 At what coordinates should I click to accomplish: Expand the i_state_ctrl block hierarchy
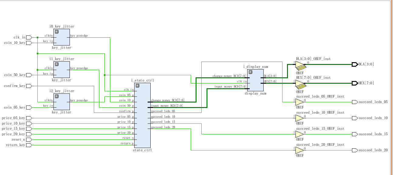tap(137, 86)
